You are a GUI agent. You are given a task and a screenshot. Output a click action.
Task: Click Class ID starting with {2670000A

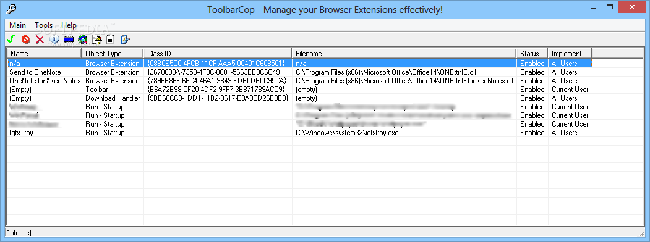[x=215, y=72]
